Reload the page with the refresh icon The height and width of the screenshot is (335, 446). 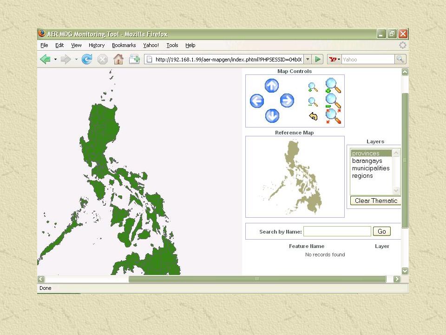[87, 59]
